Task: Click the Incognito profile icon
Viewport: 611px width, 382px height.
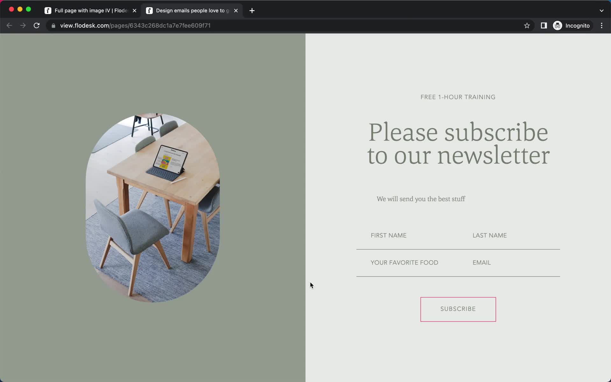Action: point(557,25)
